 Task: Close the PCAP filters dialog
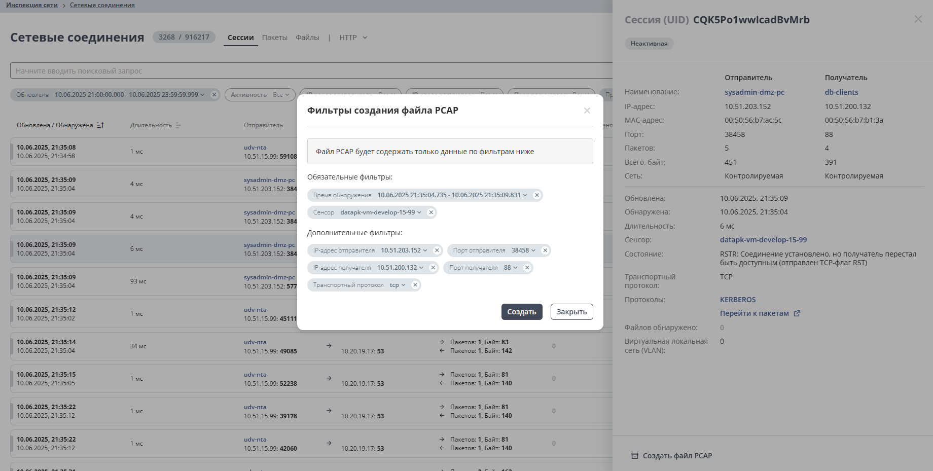587,111
